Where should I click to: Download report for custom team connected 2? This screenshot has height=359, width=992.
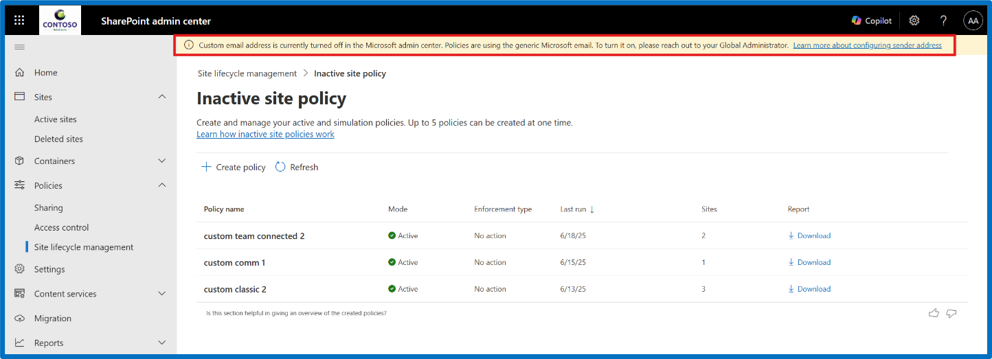[809, 235]
